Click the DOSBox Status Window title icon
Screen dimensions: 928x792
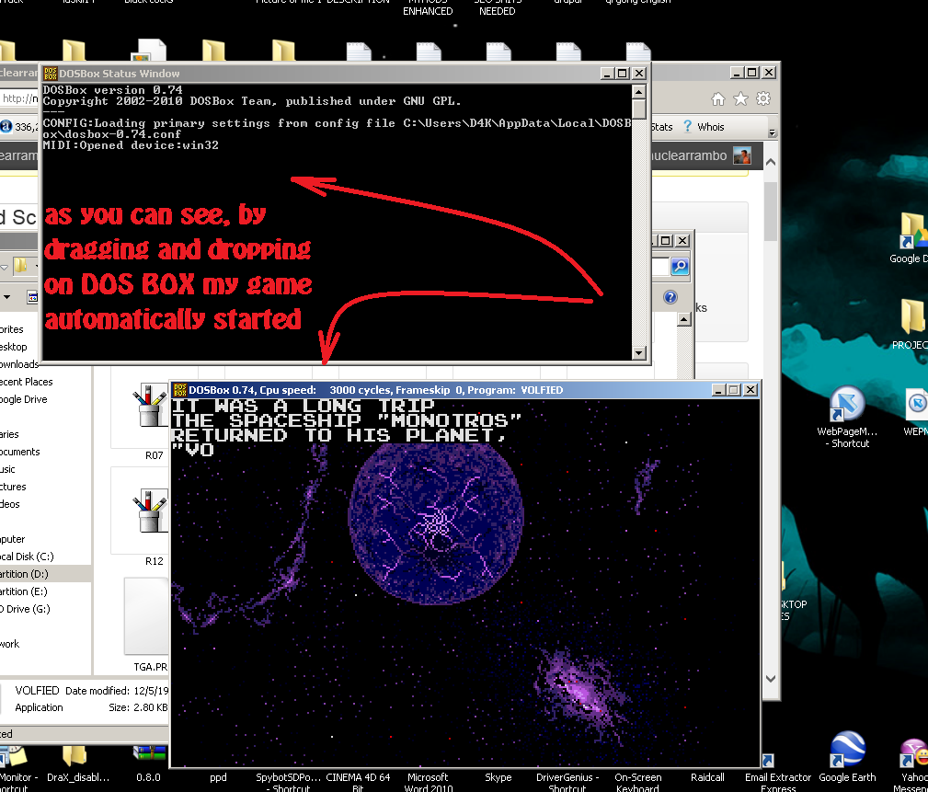pyautogui.click(x=51, y=74)
